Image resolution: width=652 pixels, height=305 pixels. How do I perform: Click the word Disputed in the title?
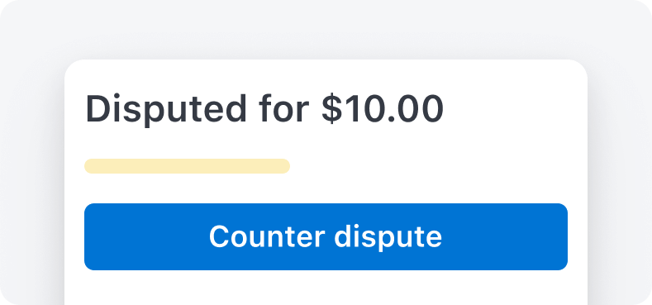tap(166, 109)
